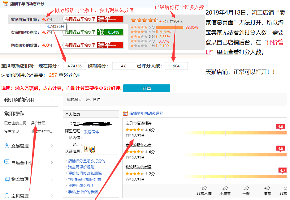The width and height of the screenshot is (290, 200).
Task: Click the stars under 卖家的服务态度 4.6分
Action: (134, 152)
